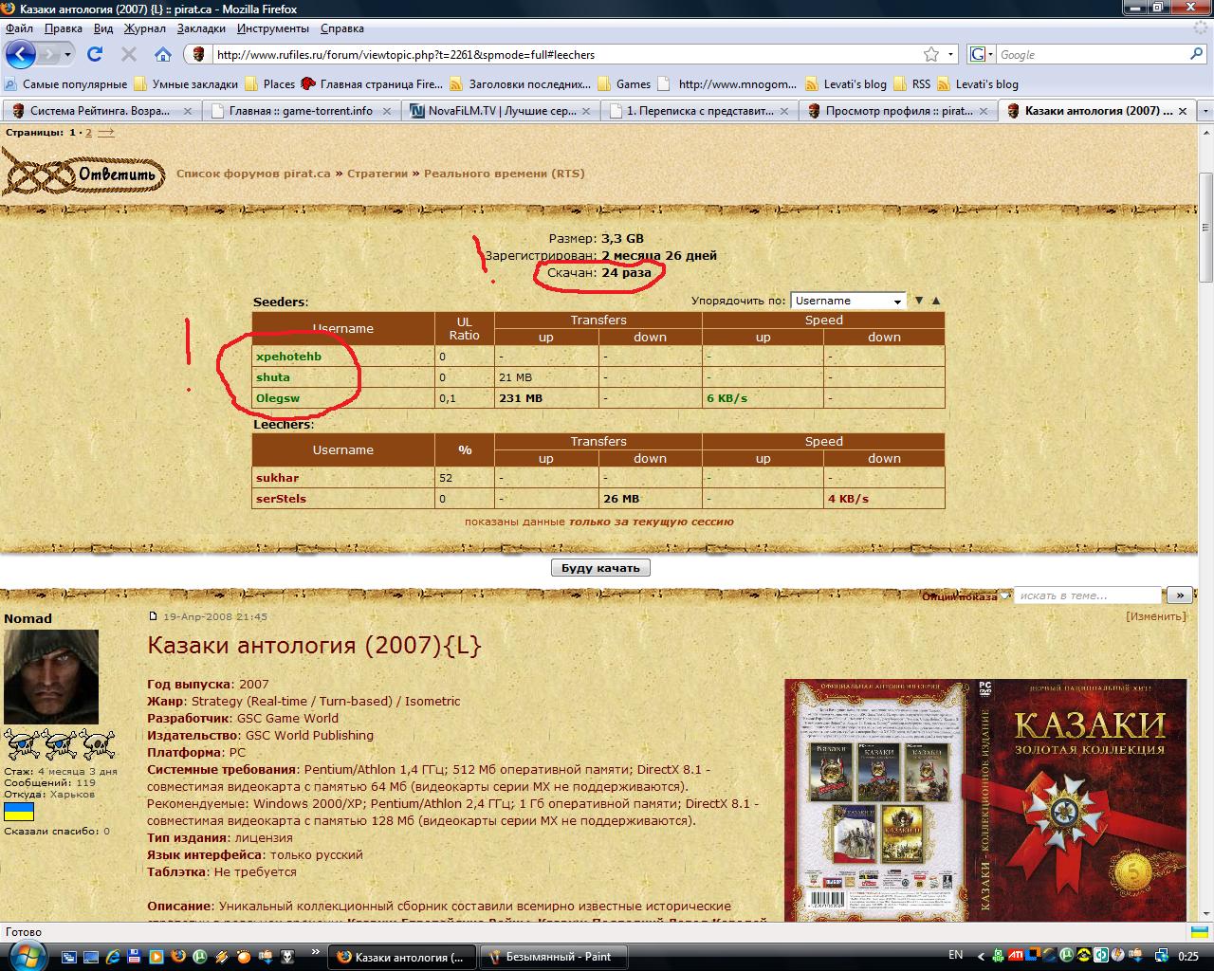
Task: Click the Опции показа link
Action: [959, 596]
